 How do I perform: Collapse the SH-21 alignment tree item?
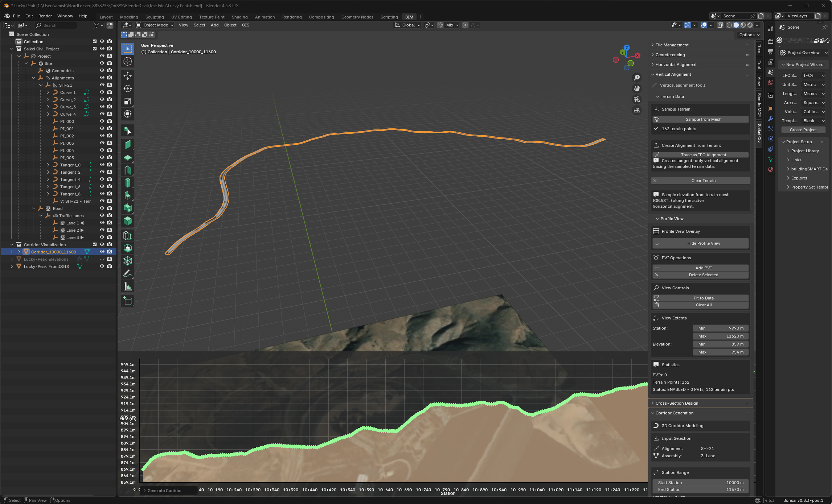tap(41, 85)
